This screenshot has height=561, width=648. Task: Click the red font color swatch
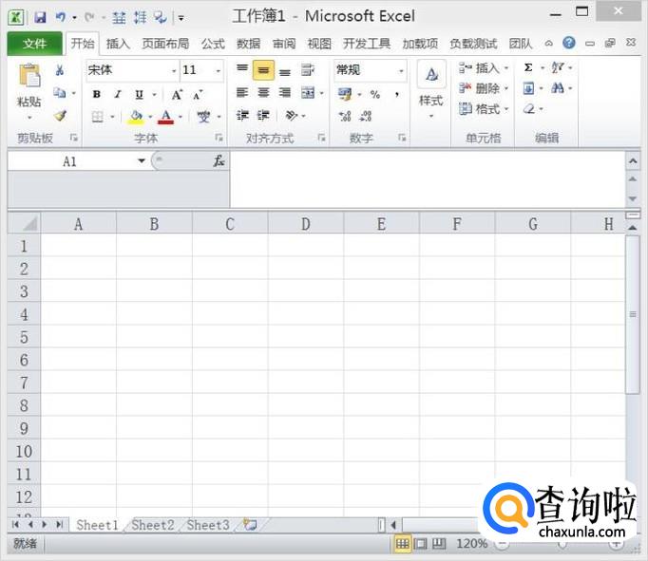click(x=166, y=117)
